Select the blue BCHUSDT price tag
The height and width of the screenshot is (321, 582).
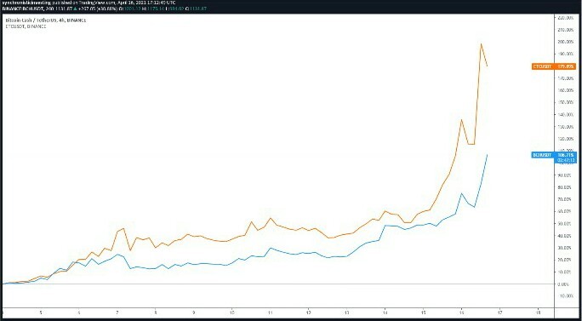[x=554, y=155]
